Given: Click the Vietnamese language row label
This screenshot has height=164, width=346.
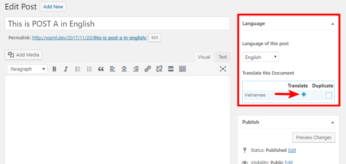Looking at the screenshot, I should click(x=255, y=95).
